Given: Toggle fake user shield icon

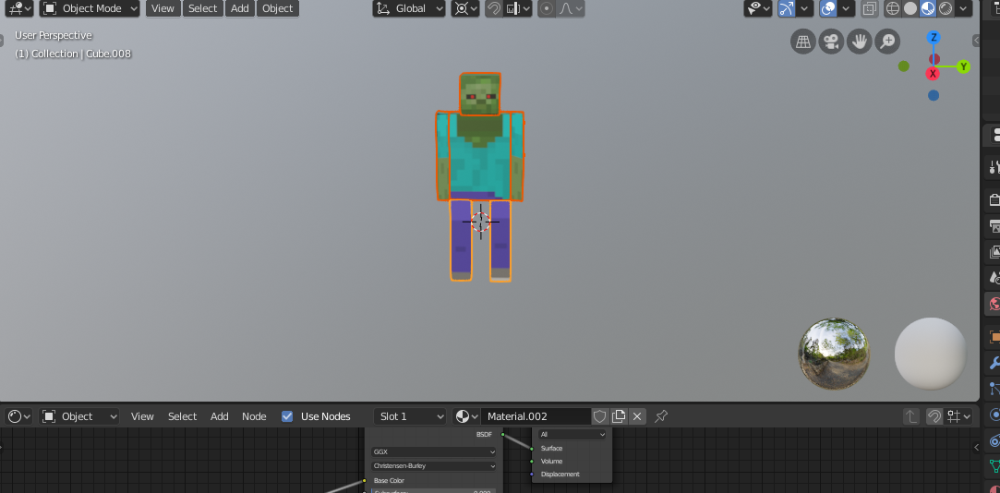Looking at the screenshot, I should click(599, 416).
